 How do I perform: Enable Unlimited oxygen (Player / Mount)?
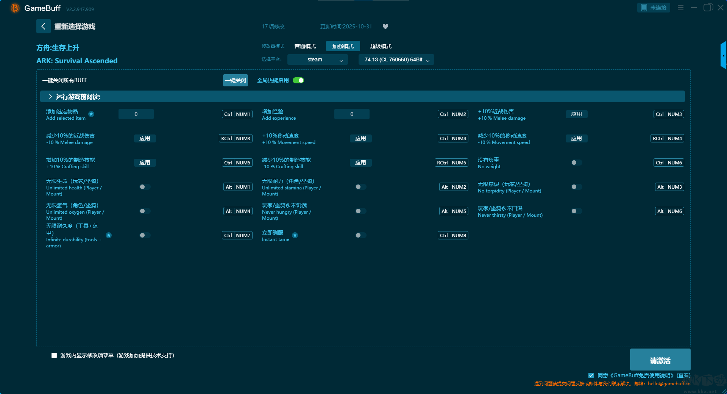point(145,211)
